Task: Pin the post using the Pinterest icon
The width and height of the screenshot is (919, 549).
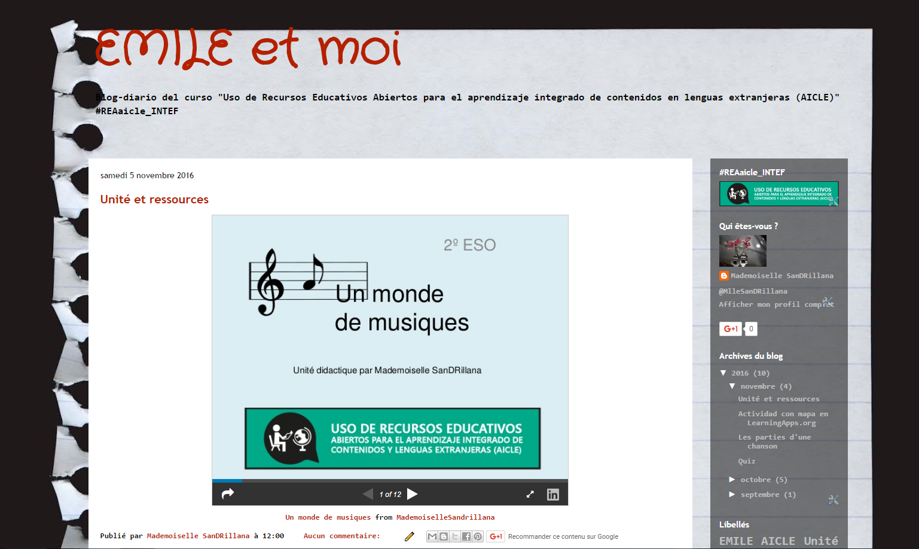Action: (x=477, y=536)
